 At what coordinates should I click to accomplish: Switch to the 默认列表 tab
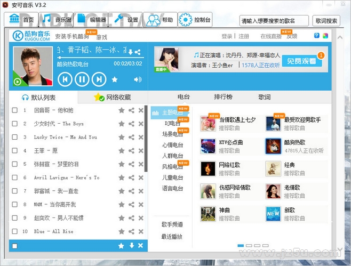coord(43,98)
